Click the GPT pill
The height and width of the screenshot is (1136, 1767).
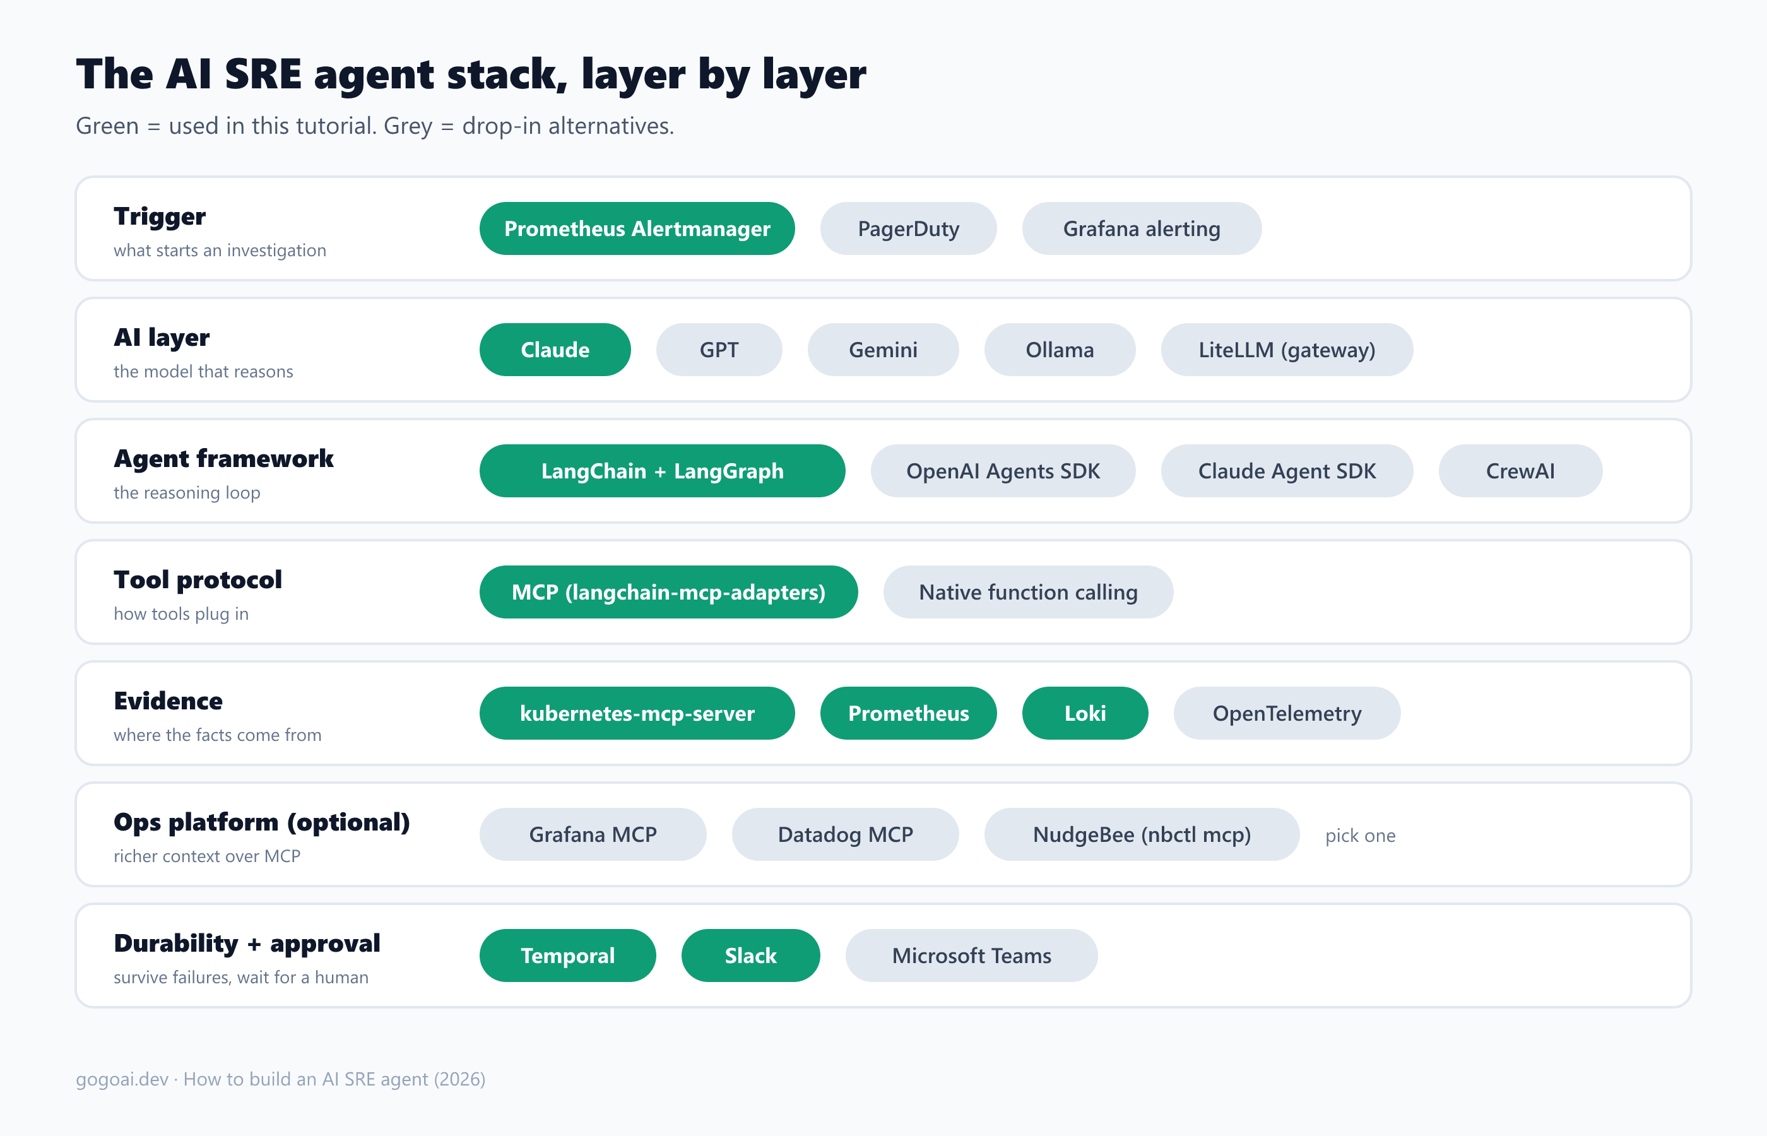(718, 350)
